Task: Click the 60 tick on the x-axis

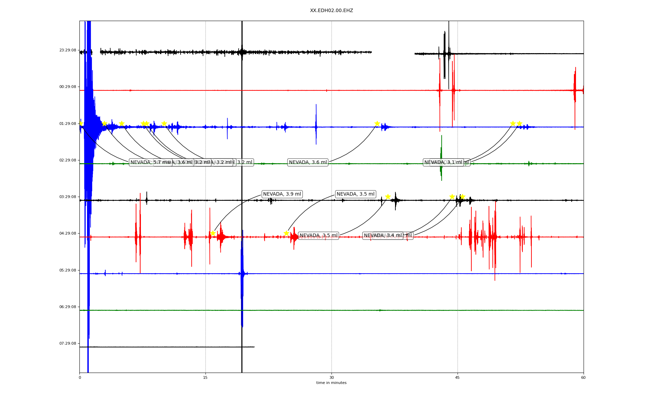Action: click(583, 377)
